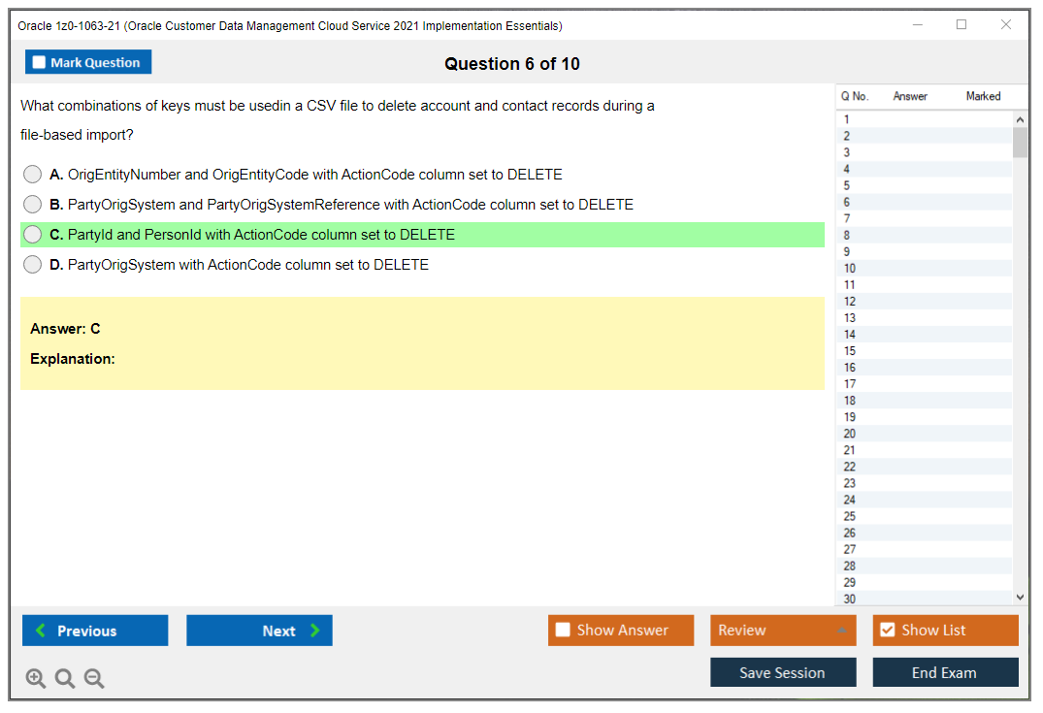
Task: Select the plain magnifier search icon
Action: 65,678
